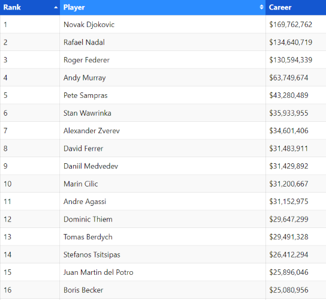Select Daniil Medvedev's name
Screen dimensions: 326x300
tap(90, 166)
